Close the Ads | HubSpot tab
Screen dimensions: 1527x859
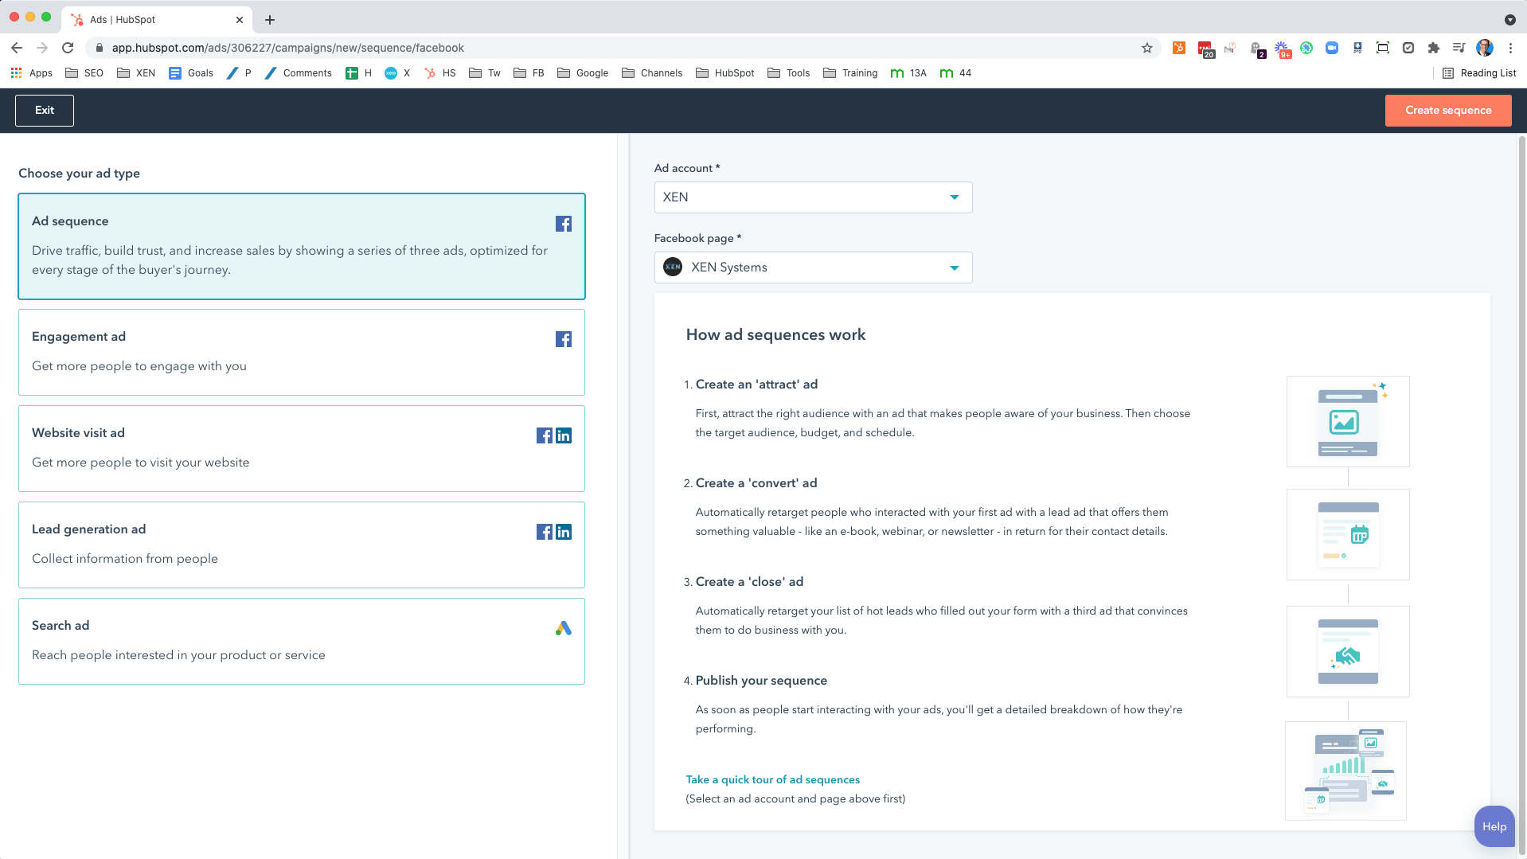coord(240,20)
